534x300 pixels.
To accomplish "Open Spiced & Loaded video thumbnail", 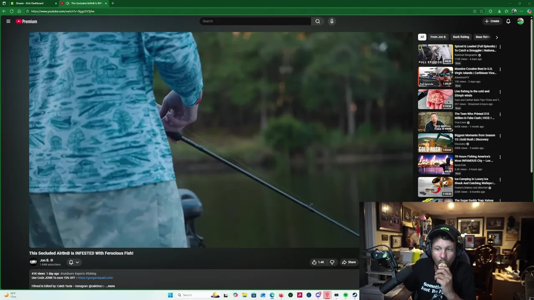I will (x=435, y=54).
